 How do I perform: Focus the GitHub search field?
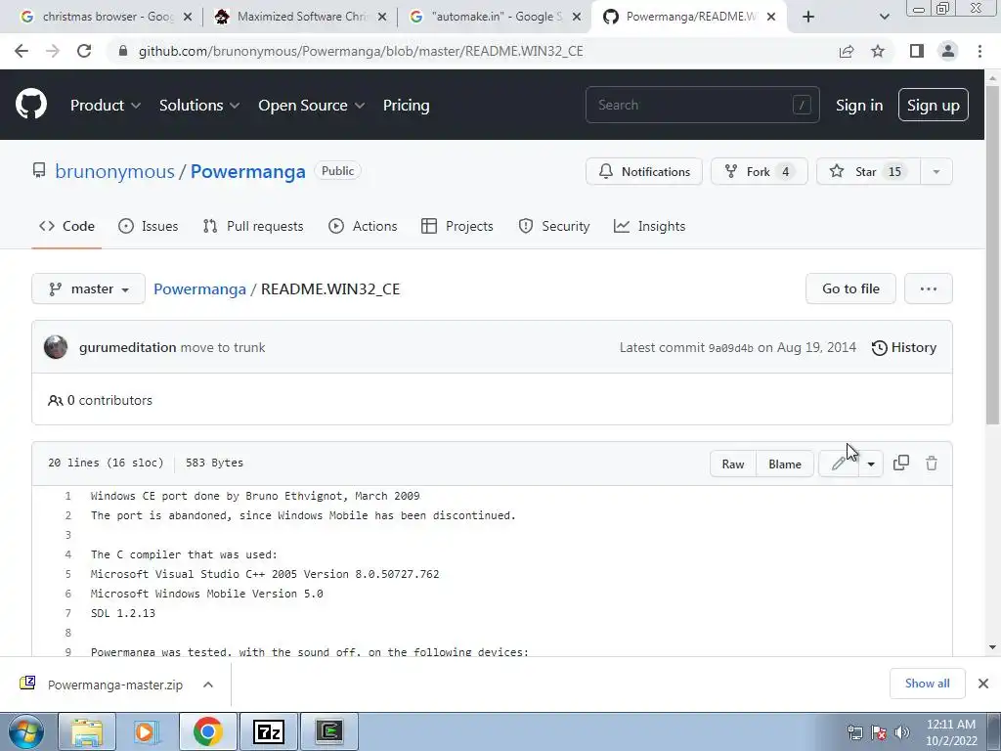[702, 105]
